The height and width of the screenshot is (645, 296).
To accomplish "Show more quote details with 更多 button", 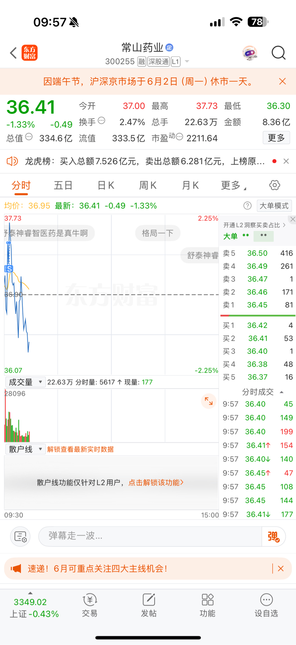I will [276, 138].
